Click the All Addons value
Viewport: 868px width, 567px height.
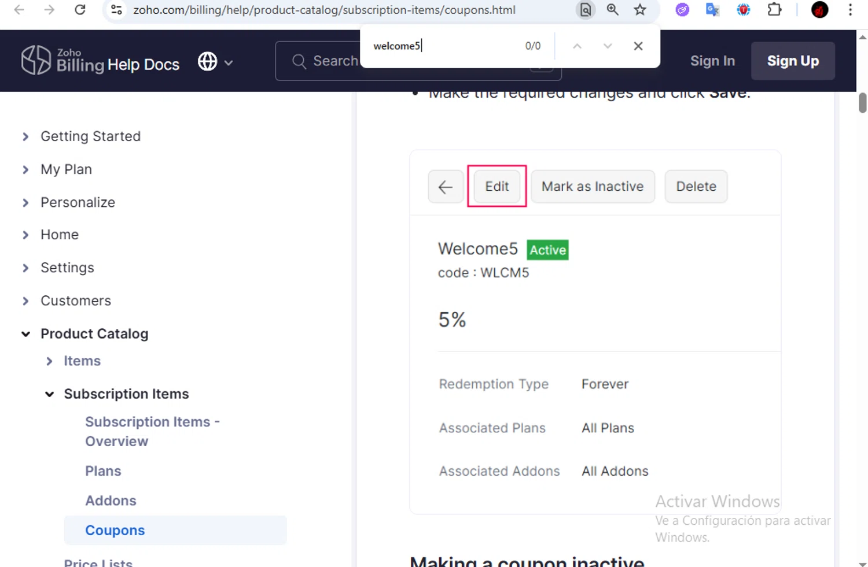coord(615,471)
